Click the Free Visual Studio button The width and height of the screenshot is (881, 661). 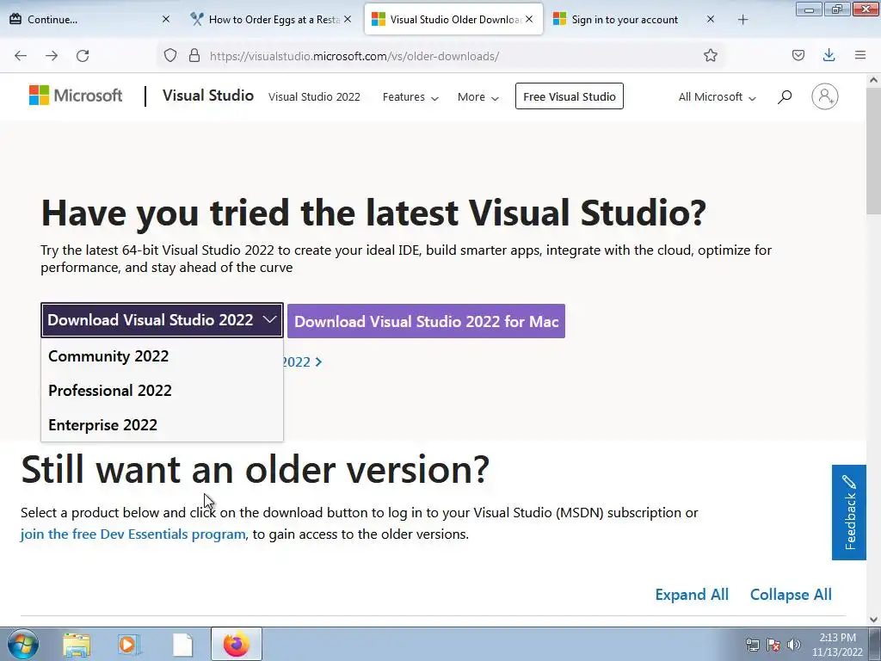[570, 96]
